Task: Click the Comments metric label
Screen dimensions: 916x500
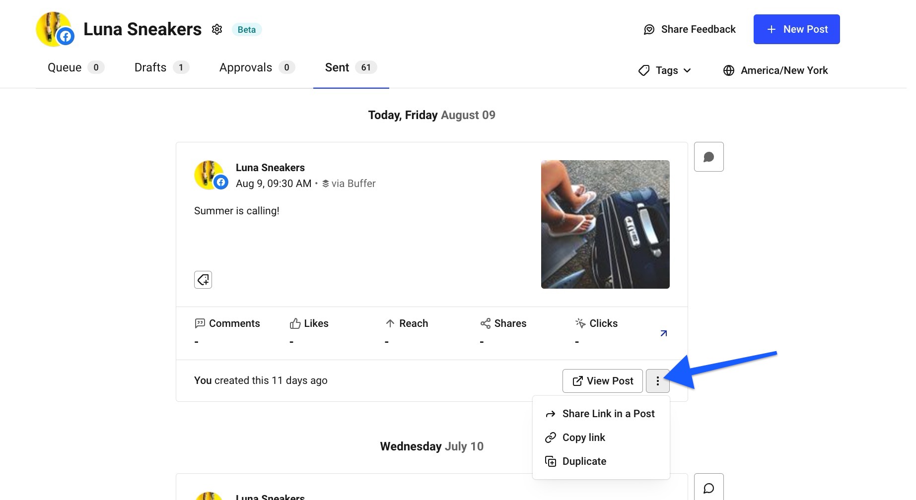Action: point(227,323)
